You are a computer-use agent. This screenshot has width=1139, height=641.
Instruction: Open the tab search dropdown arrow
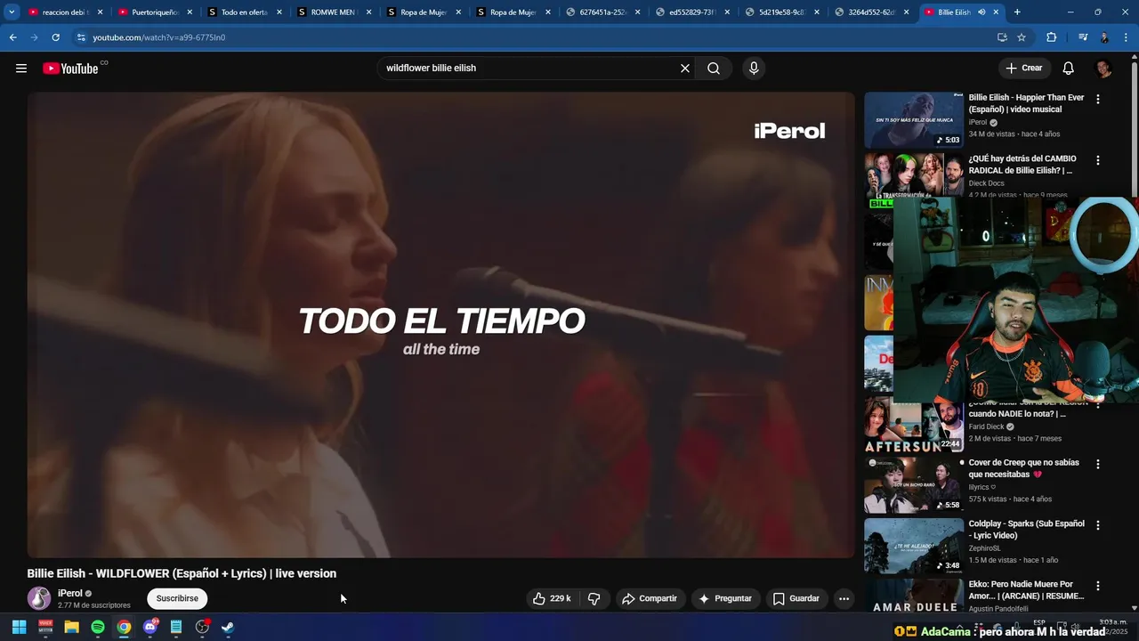point(12,12)
